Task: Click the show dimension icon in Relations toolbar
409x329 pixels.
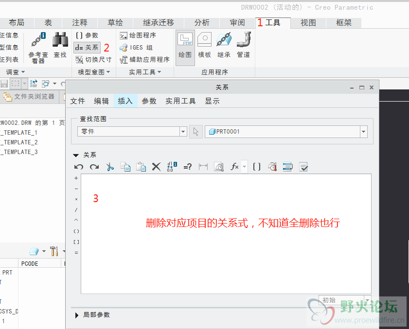Action: click(x=203, y=167)
